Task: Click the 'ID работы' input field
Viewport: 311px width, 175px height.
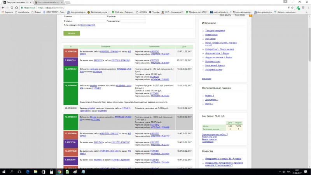Action: [133, 16]
